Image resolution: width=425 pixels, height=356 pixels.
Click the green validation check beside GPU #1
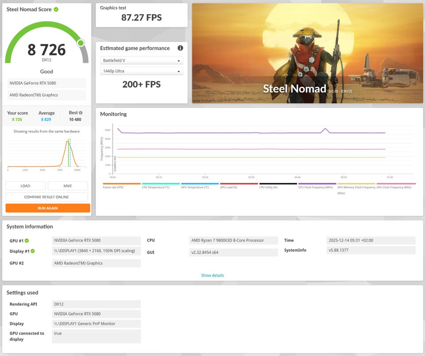[x=27, y=241]
